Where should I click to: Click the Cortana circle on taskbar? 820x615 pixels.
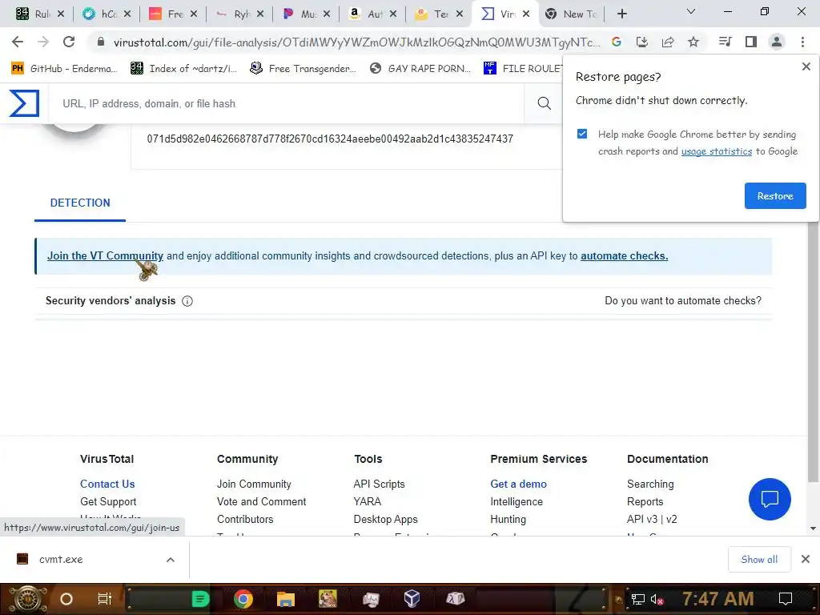click(66, 599)
